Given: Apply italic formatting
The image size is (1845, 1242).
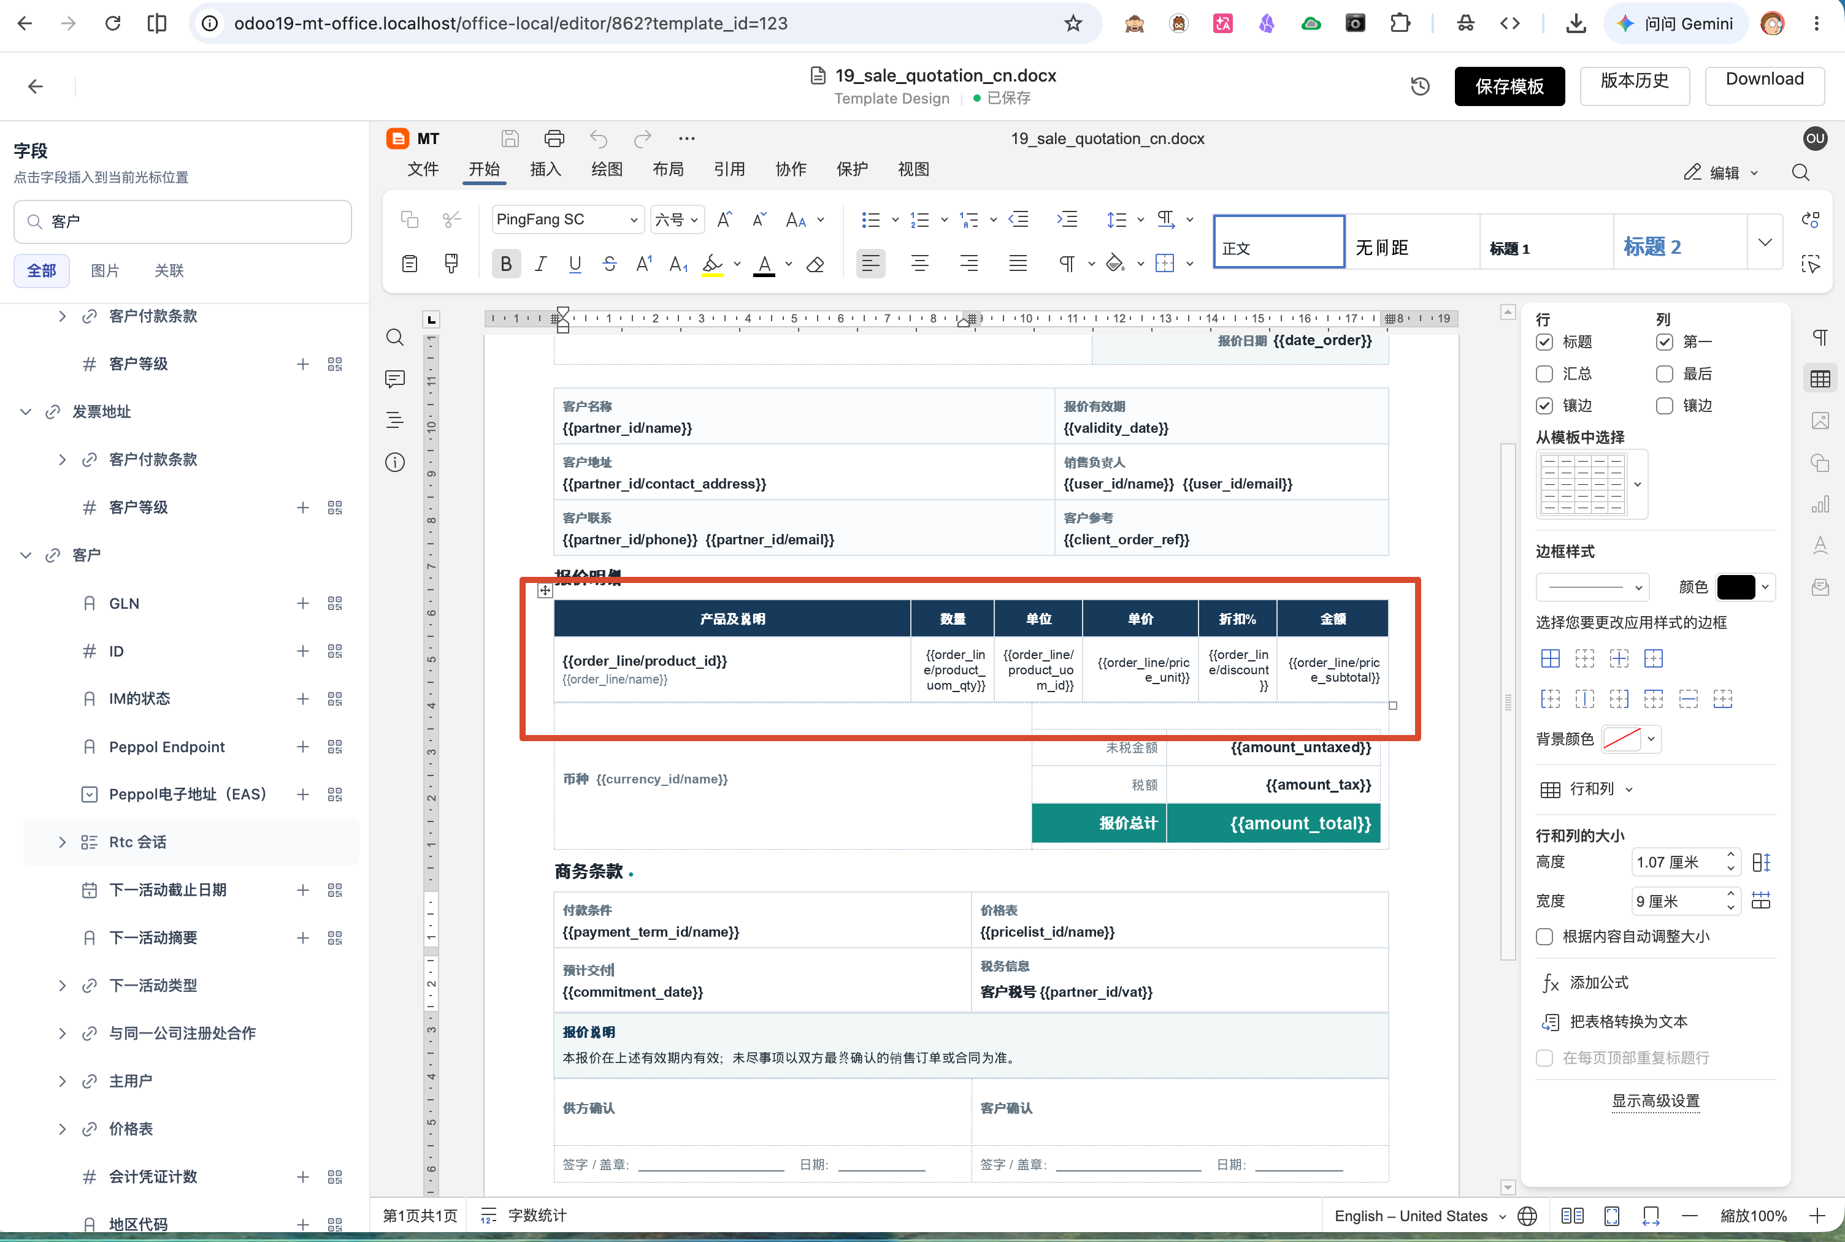Looking at the screenshot, I should pyautogui.click(x=540, y=264).
